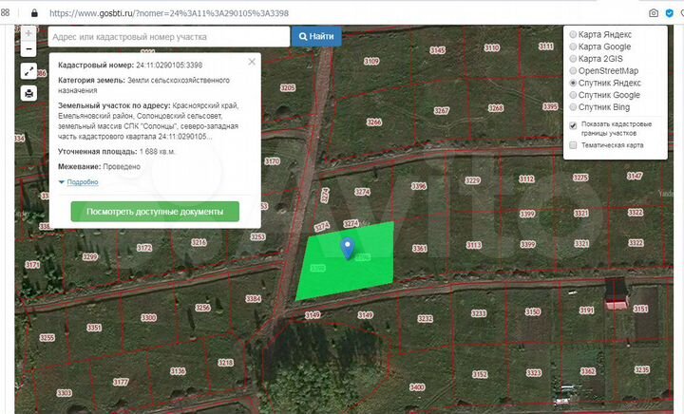Select Карта Google map layer
The height and width of the screenshot is (414, 684).
click(573, 47)
